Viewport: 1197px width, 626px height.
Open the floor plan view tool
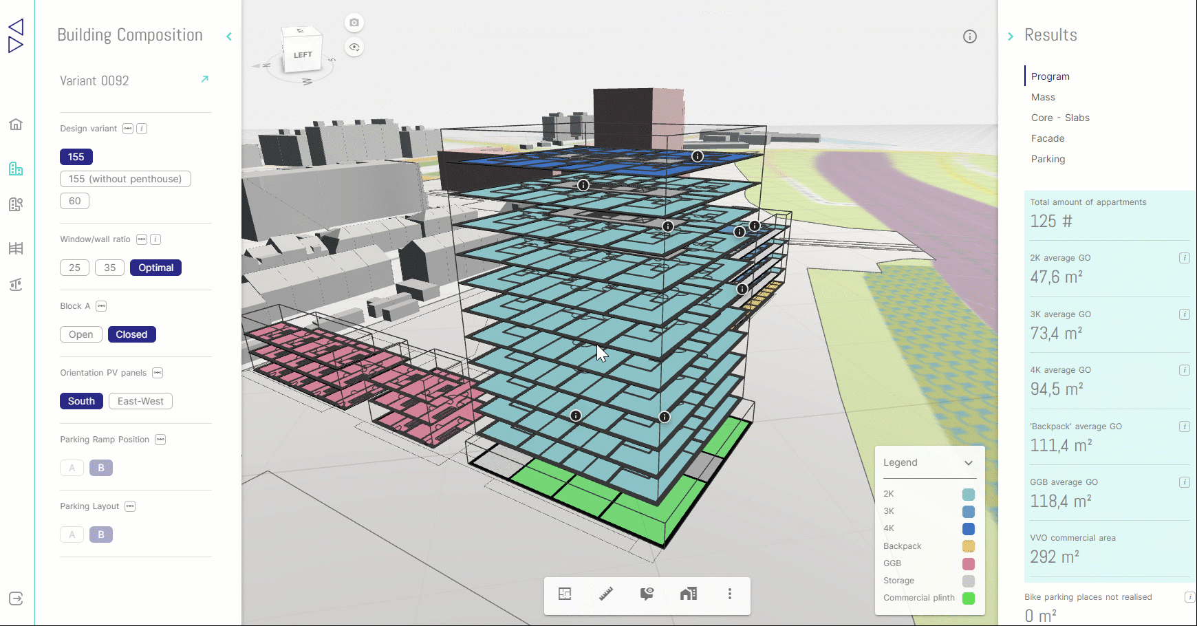pos(565,594)
